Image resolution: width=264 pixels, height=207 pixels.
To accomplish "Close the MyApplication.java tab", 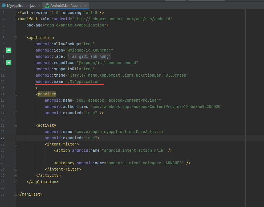I will coord(39,5).
